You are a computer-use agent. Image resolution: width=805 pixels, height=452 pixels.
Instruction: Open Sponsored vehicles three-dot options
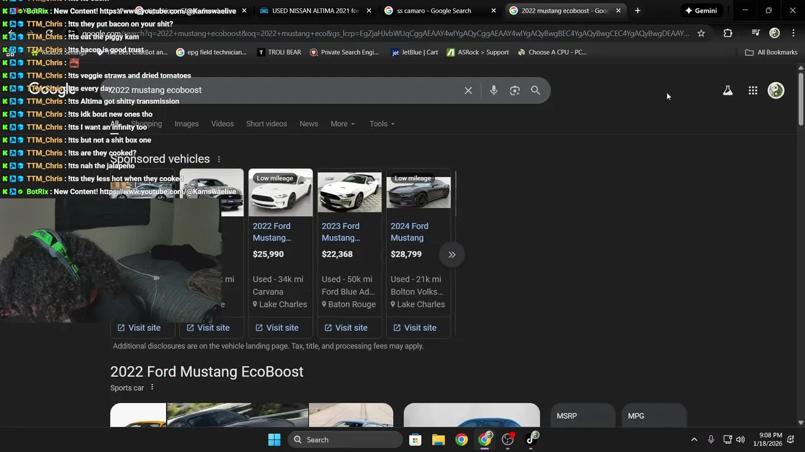click(x=219, y=159)
